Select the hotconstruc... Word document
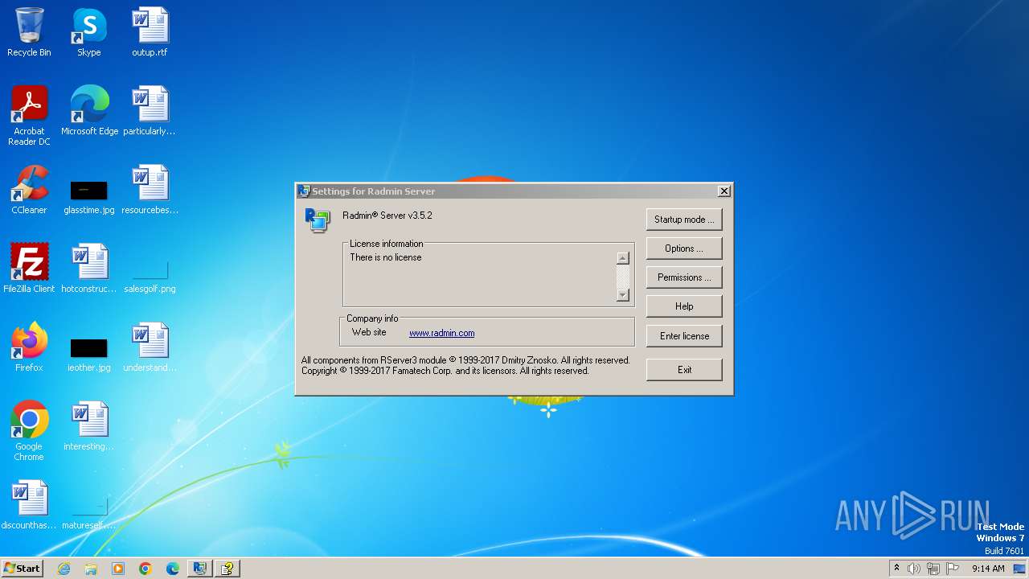 tap(88, 269)
